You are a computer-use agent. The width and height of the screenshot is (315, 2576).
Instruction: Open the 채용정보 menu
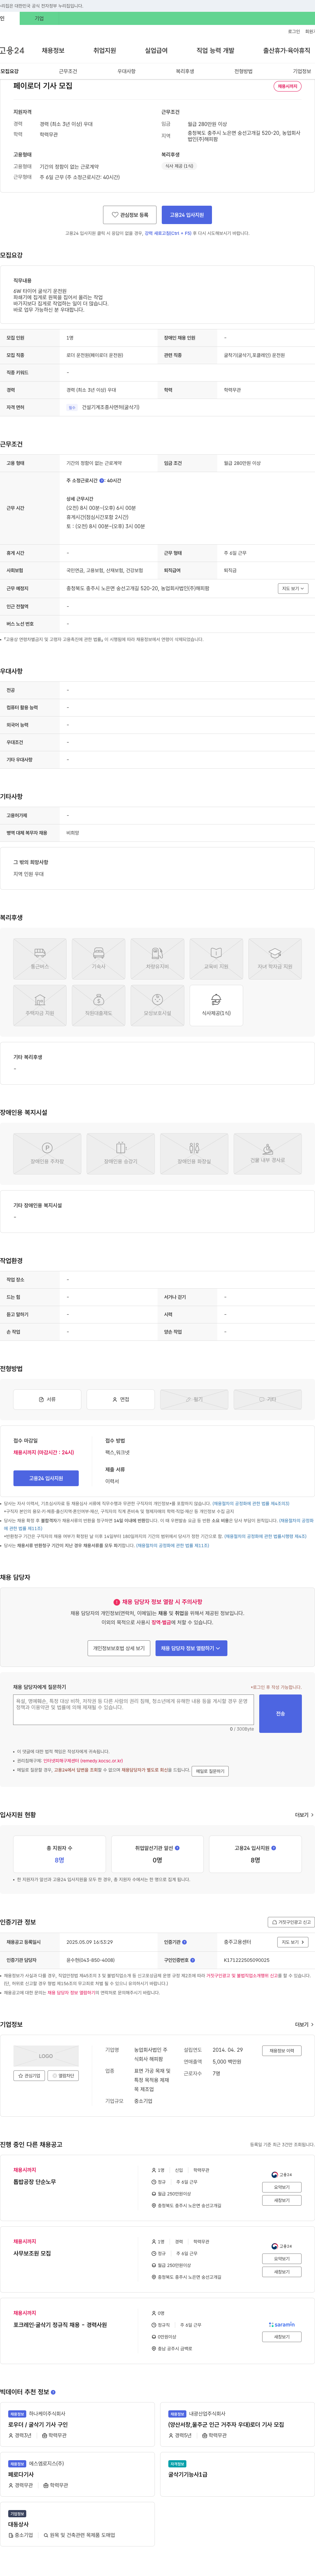tap(53, 50)
